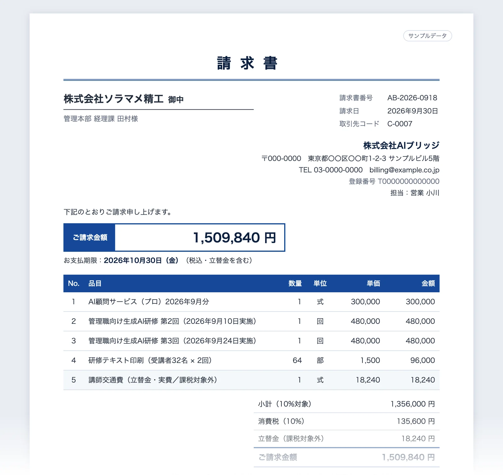
Task: Select item AI顧問サービス(プロ)2026年9月分
Action: pyautogui.click(x=149, y=302)
